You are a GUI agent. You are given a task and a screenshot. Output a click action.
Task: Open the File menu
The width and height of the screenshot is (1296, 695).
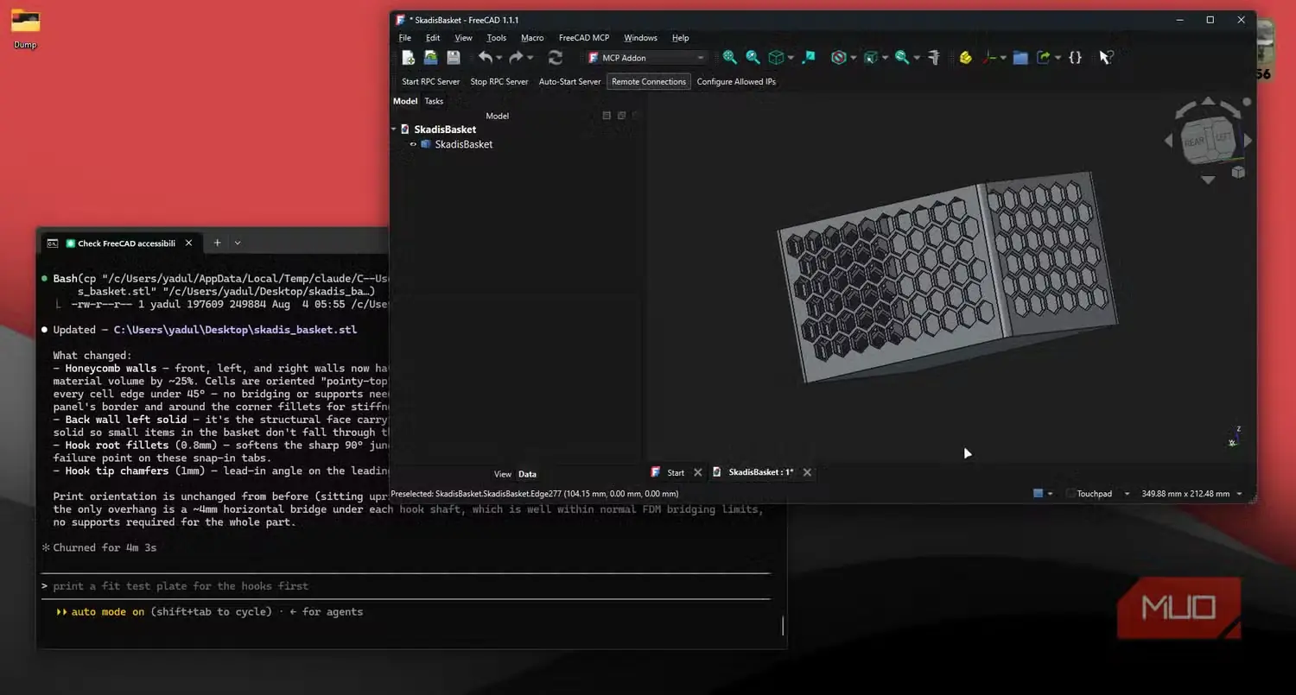tap(404, 38)
